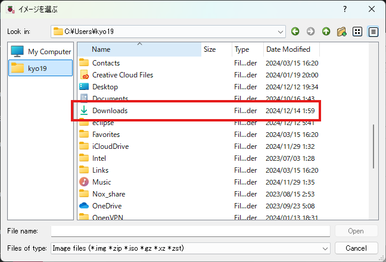Screen dimensions: 386x262
Task: Open the Files of type dropdown
Action: click(x=325, y=248)
